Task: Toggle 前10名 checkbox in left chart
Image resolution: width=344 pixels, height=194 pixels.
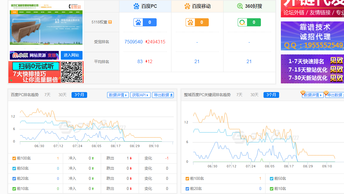Action: point(14,188)
